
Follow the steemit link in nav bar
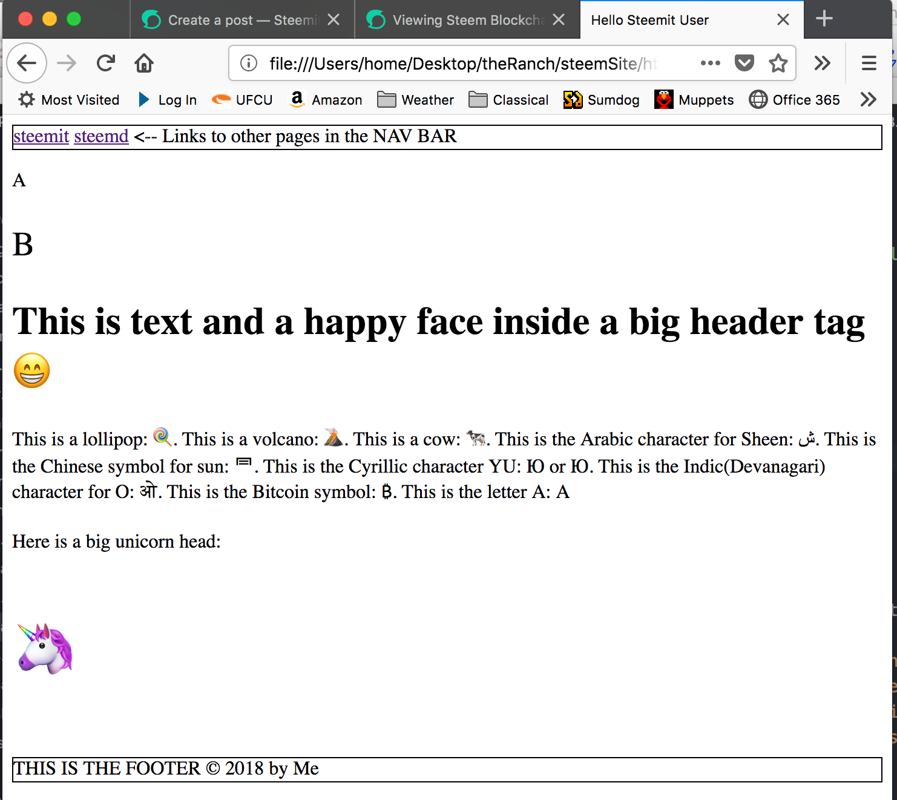coord(41,136)
